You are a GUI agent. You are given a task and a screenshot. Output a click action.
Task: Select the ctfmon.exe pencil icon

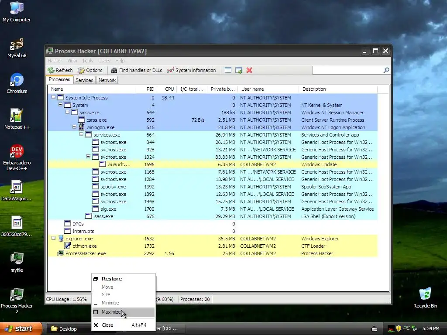coord(68,246)
